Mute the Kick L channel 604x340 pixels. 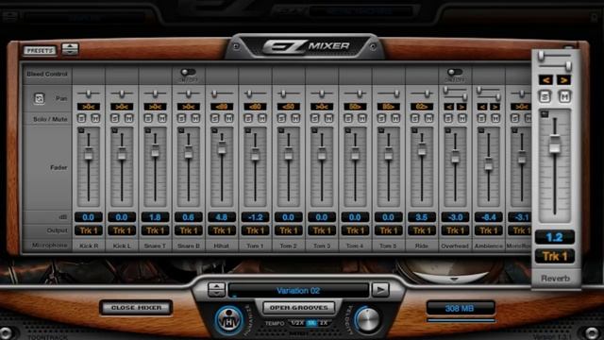tap(128, 119)
